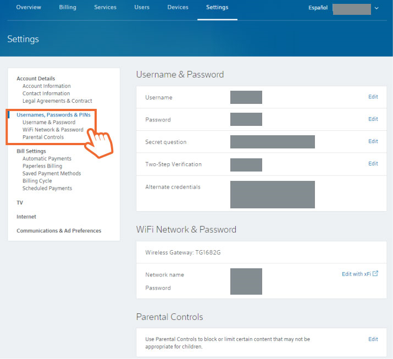This screenshot has height=359, width=393.
Task: Expand the account dropdown chevron in header
Action: pyautogui.click(x=377, y=8)
